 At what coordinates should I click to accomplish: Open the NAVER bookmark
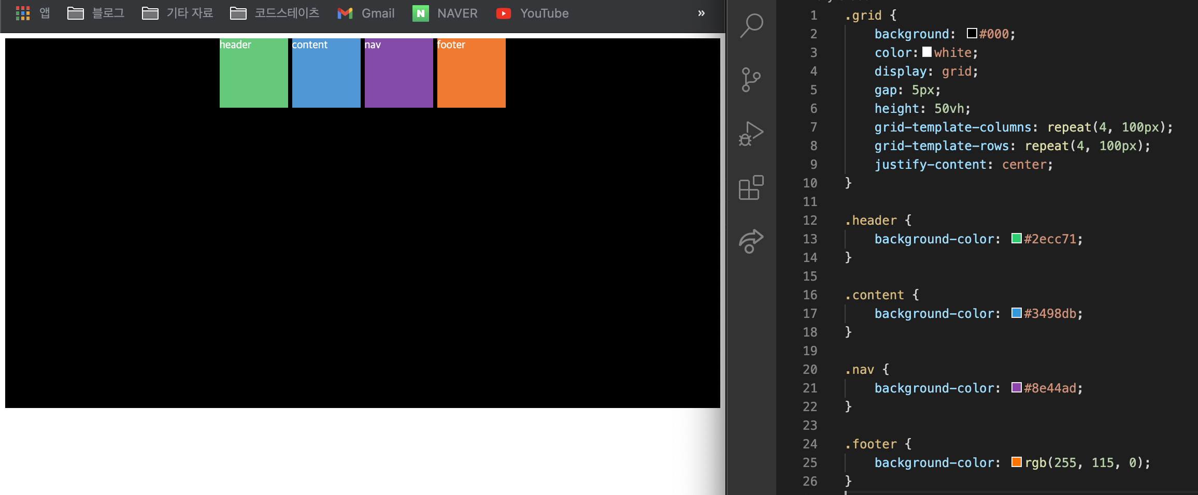pos(445,13)
